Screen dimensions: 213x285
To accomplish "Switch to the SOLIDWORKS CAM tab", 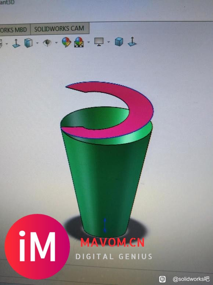I will click(59, 29).
